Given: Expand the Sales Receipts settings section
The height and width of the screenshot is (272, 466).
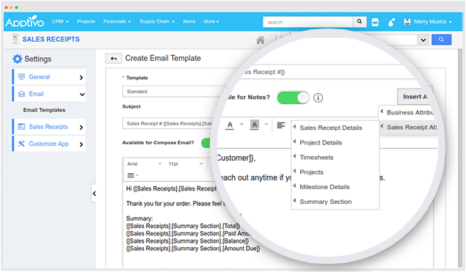Looking at the screenshot, I should pos(49,127).
